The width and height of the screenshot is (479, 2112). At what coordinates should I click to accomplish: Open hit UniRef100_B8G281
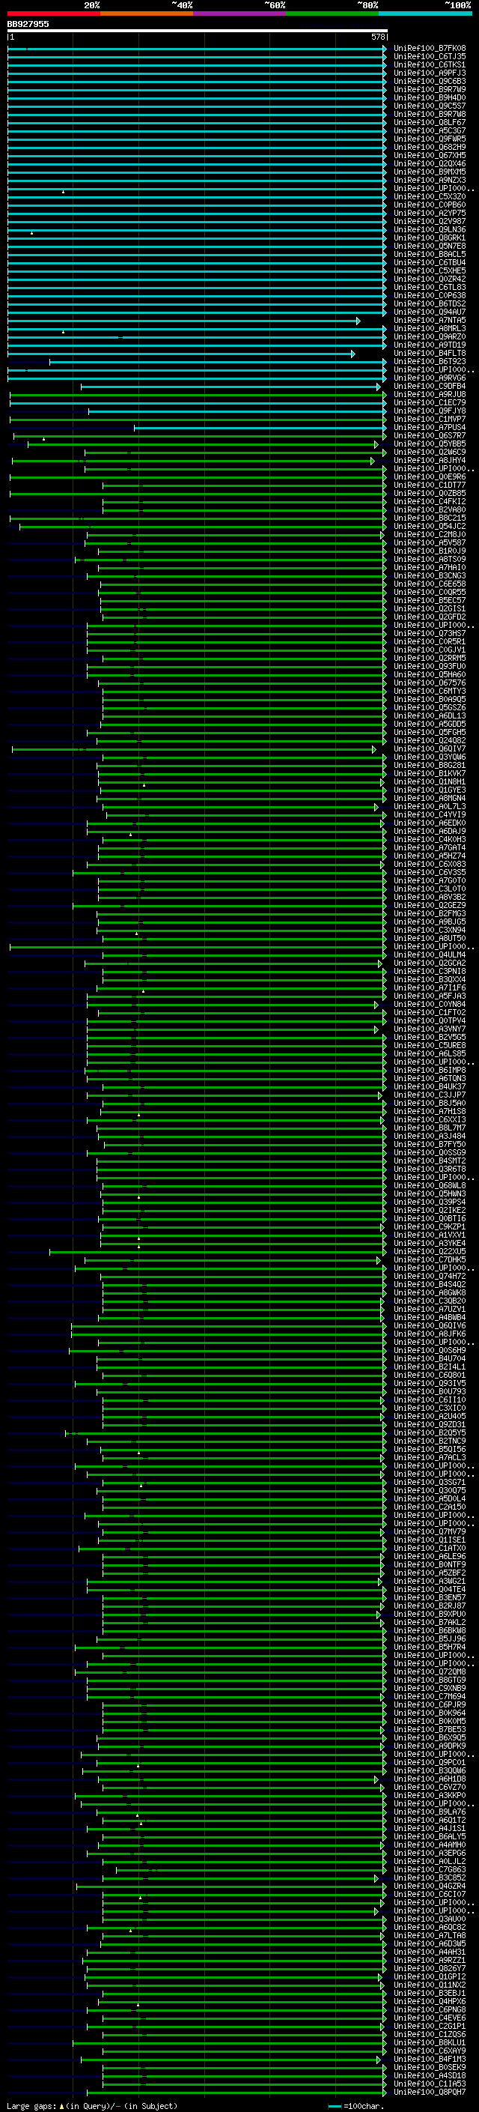point(429,765)
